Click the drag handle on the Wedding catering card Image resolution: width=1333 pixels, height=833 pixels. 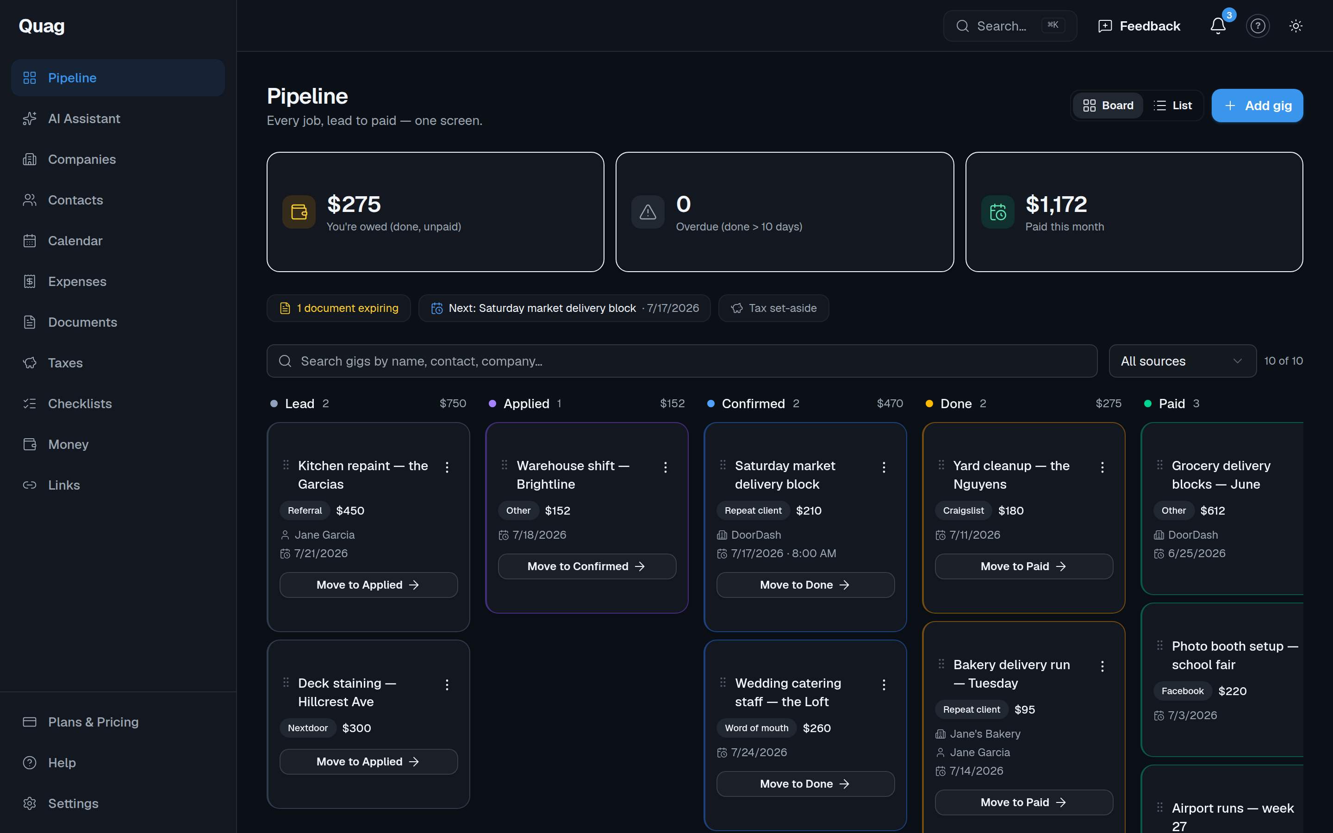pos(723,683)
